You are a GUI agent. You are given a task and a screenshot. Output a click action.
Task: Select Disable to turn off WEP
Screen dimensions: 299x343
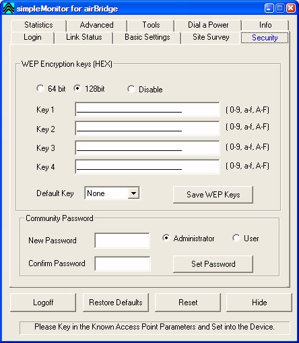[131, 89]
